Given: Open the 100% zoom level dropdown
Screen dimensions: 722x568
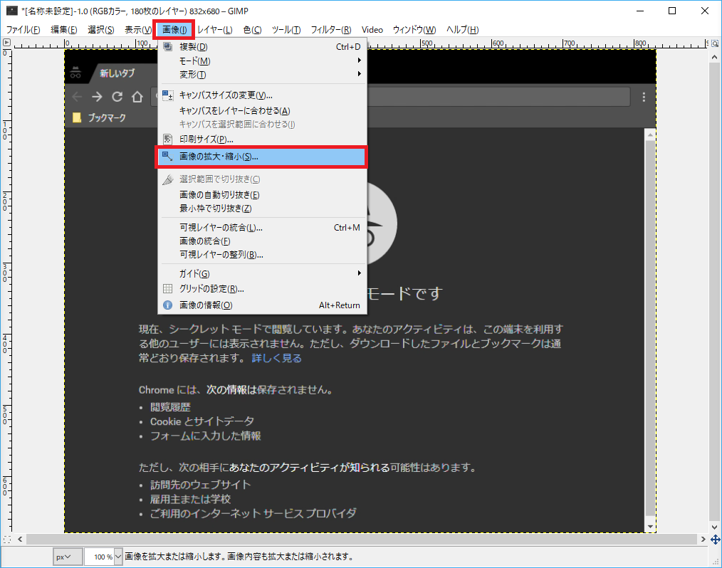Looking at the screenshot, I should [103, 556].
